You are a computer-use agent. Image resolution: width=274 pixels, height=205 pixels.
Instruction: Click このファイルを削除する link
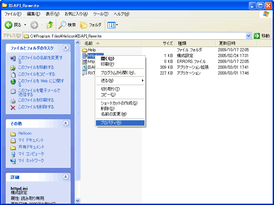[36, 107]
